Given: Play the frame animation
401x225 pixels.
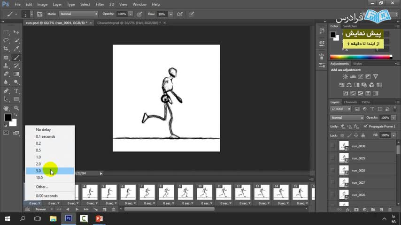Looking at the screenshot, I should tap(77, 210).
